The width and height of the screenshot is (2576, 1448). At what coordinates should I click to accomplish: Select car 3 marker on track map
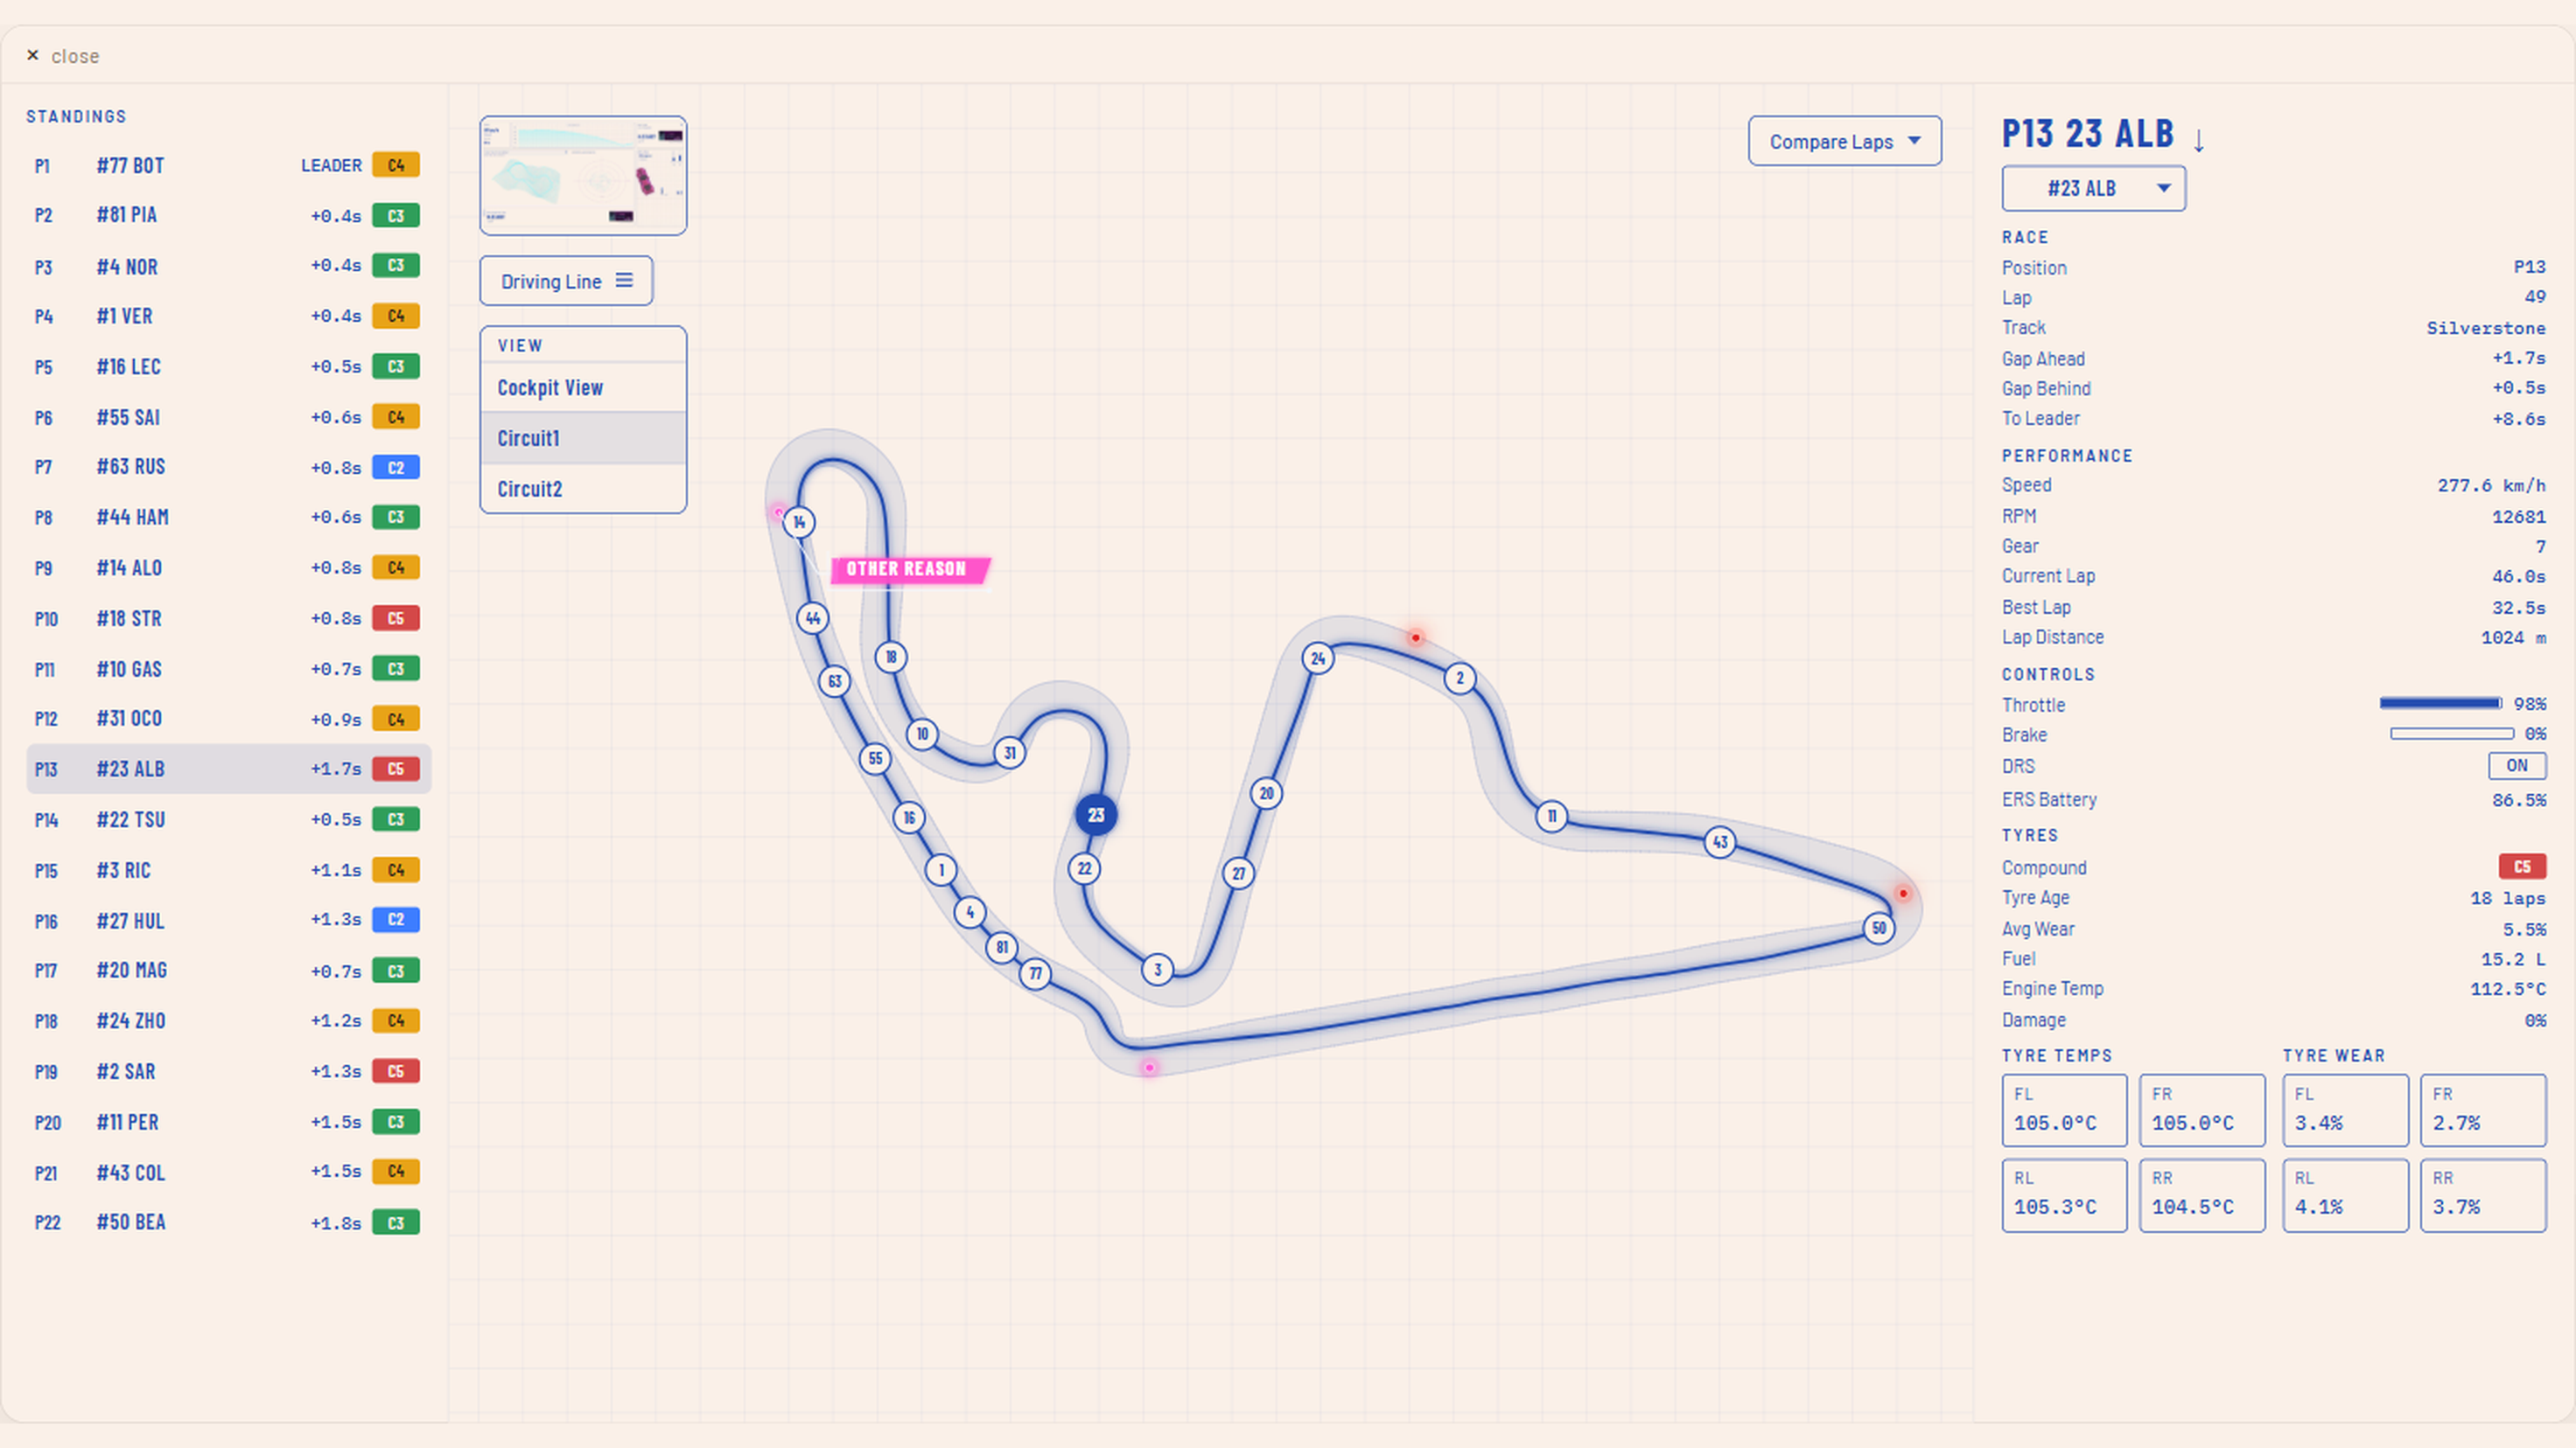coord(1158,968)
